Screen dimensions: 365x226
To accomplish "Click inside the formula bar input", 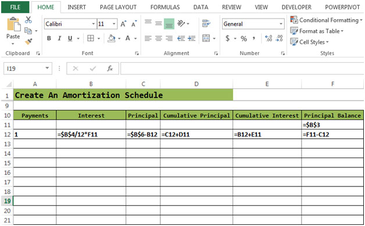I will tap(242, 69).
